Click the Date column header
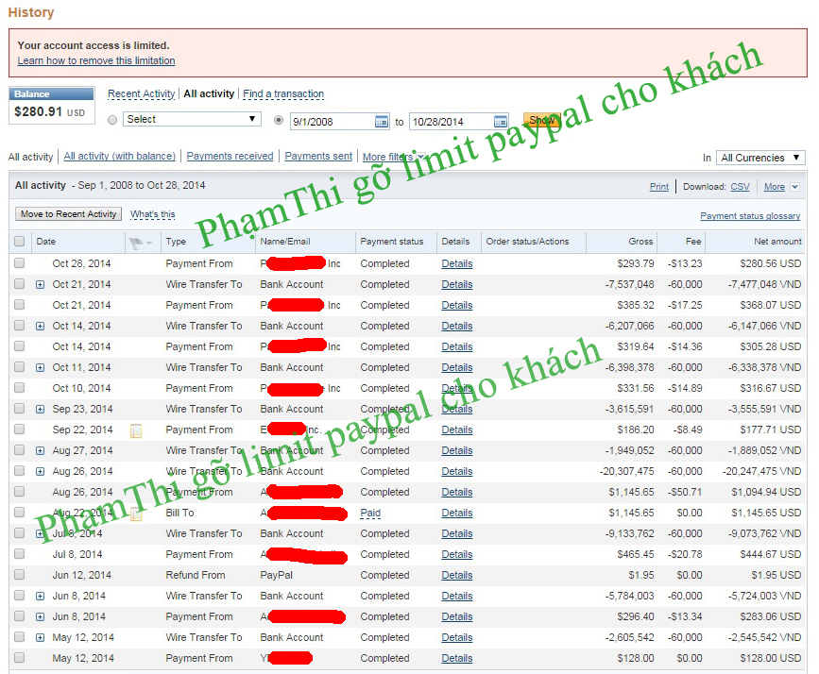The height and width of the screenshot is (674, 819). point(46,242)
